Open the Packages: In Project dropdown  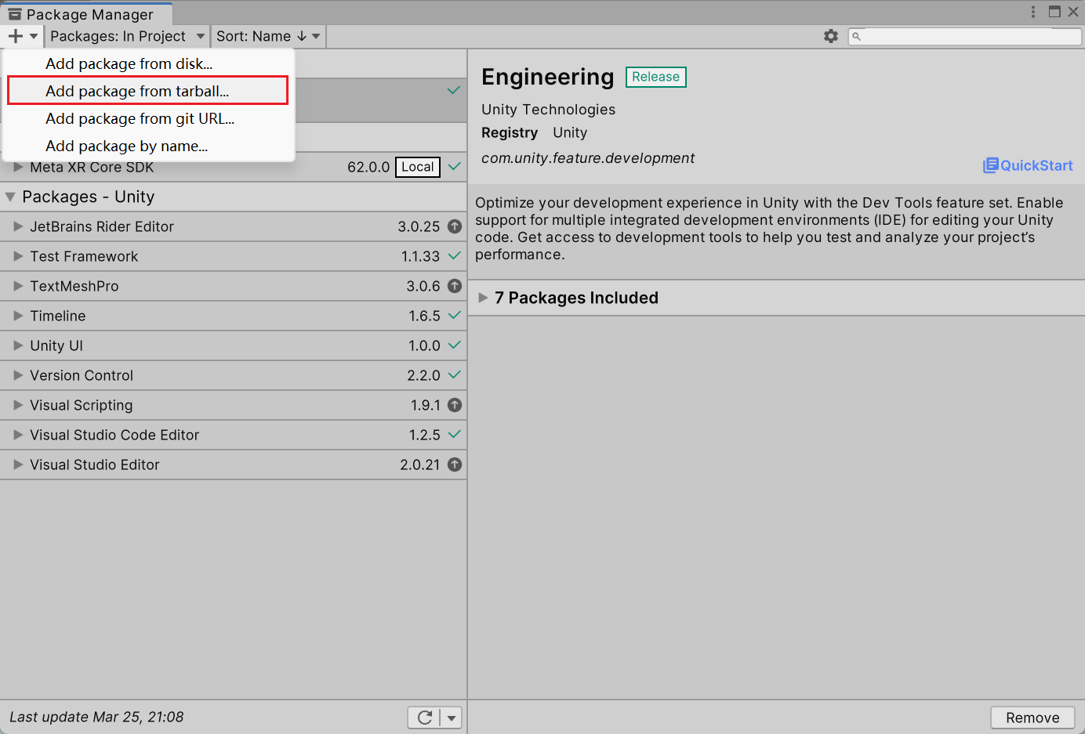127,36
